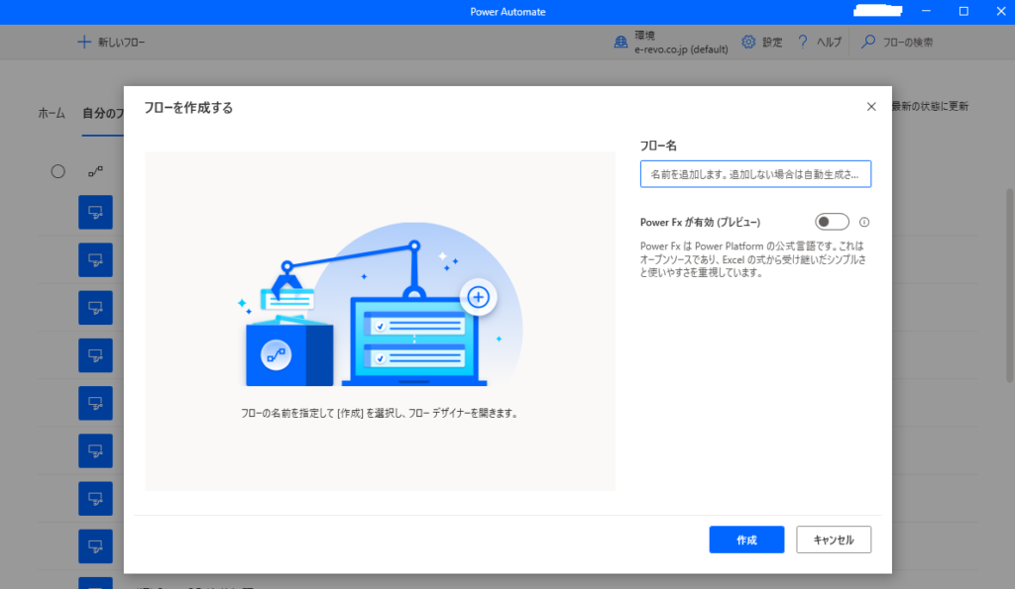1015x589 pixels.
Task: Click the 環境 environment icon
Action: (x=620, y=43)
